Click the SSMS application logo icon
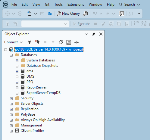 6,5
